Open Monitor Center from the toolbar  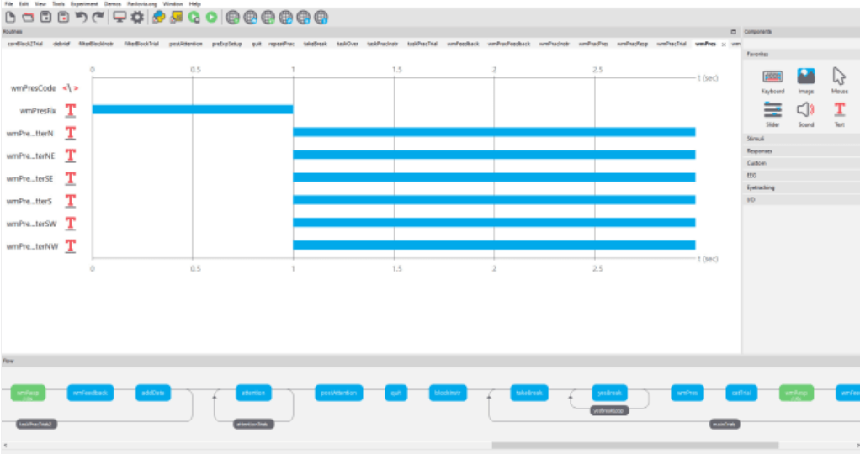coord(119,17)
